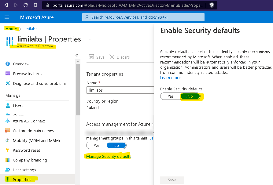Open more options ellipsis beside Properties title
This screenshot has height=185, width=273.
91,39
